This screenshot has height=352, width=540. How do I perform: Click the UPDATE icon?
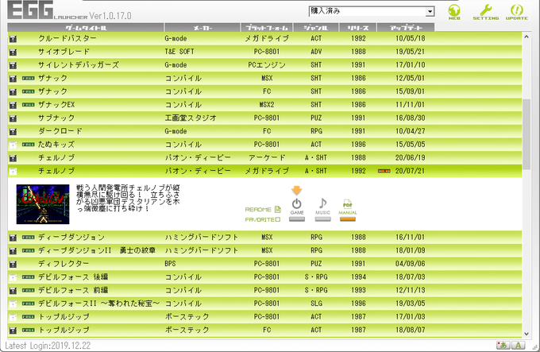pyautogui.click(x=517, y=12)
